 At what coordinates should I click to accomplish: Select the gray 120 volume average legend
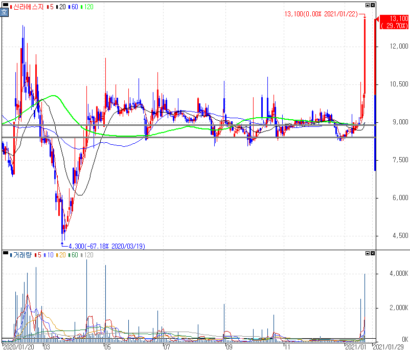[x=87, y=255]
